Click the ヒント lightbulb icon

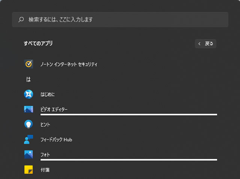(x=28, y=124)
